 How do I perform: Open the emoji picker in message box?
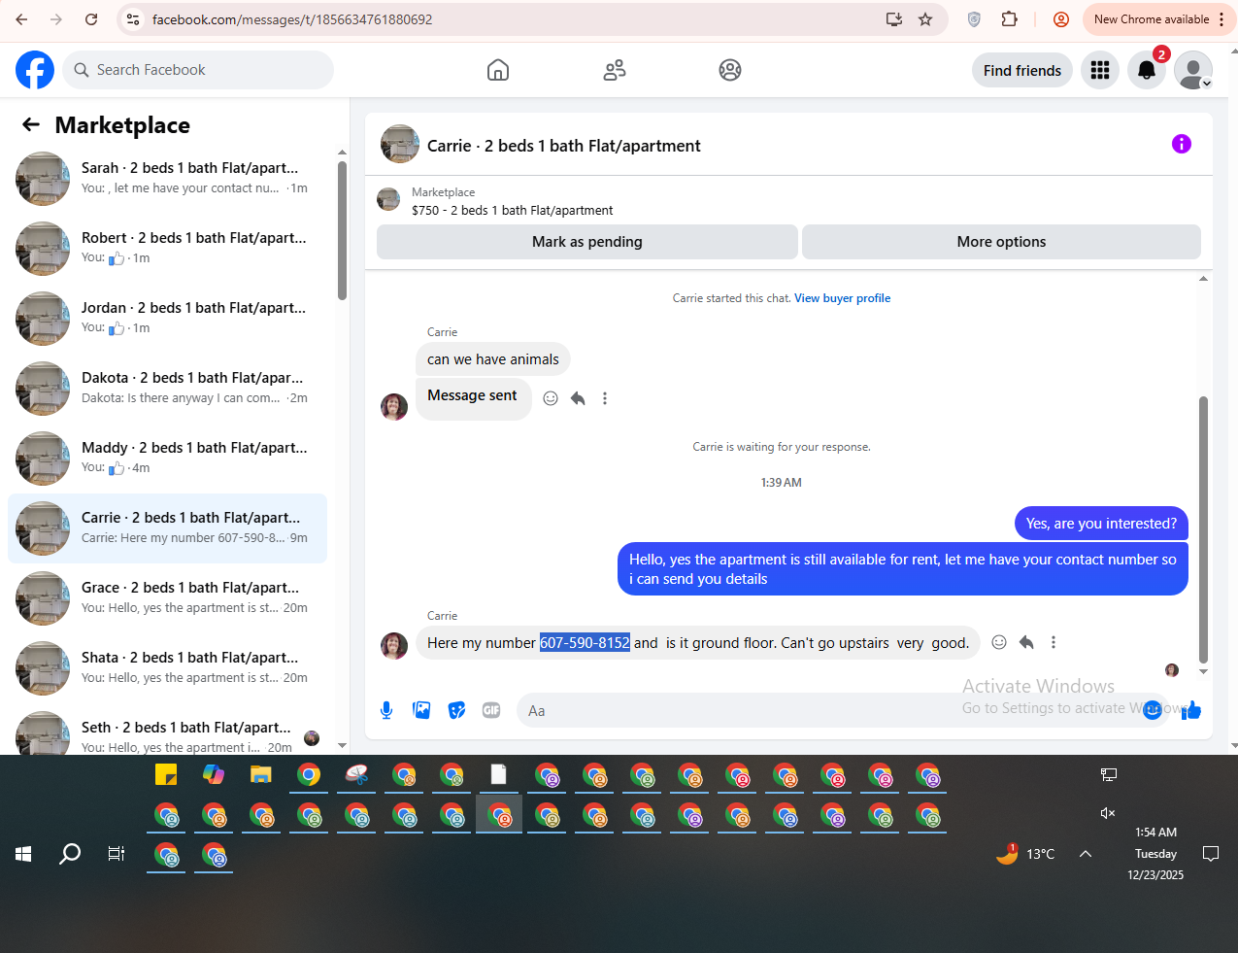tap(1153, 710)
